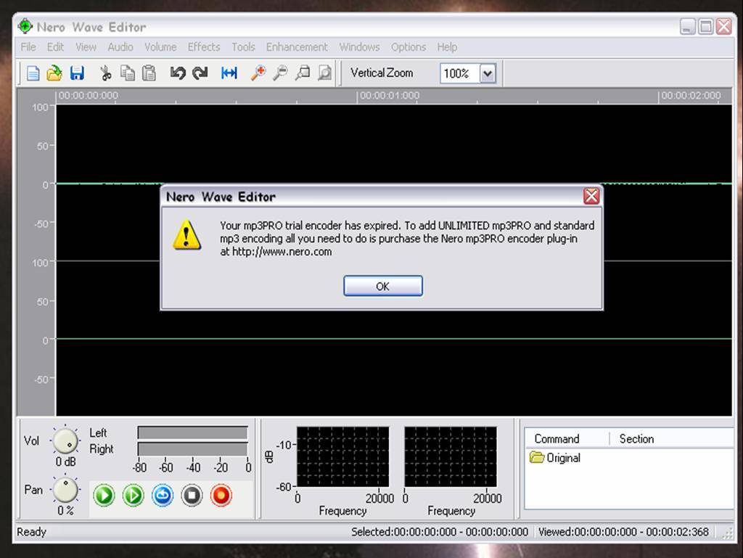Zoom in with the plus magnifier icon

point(258,73)
